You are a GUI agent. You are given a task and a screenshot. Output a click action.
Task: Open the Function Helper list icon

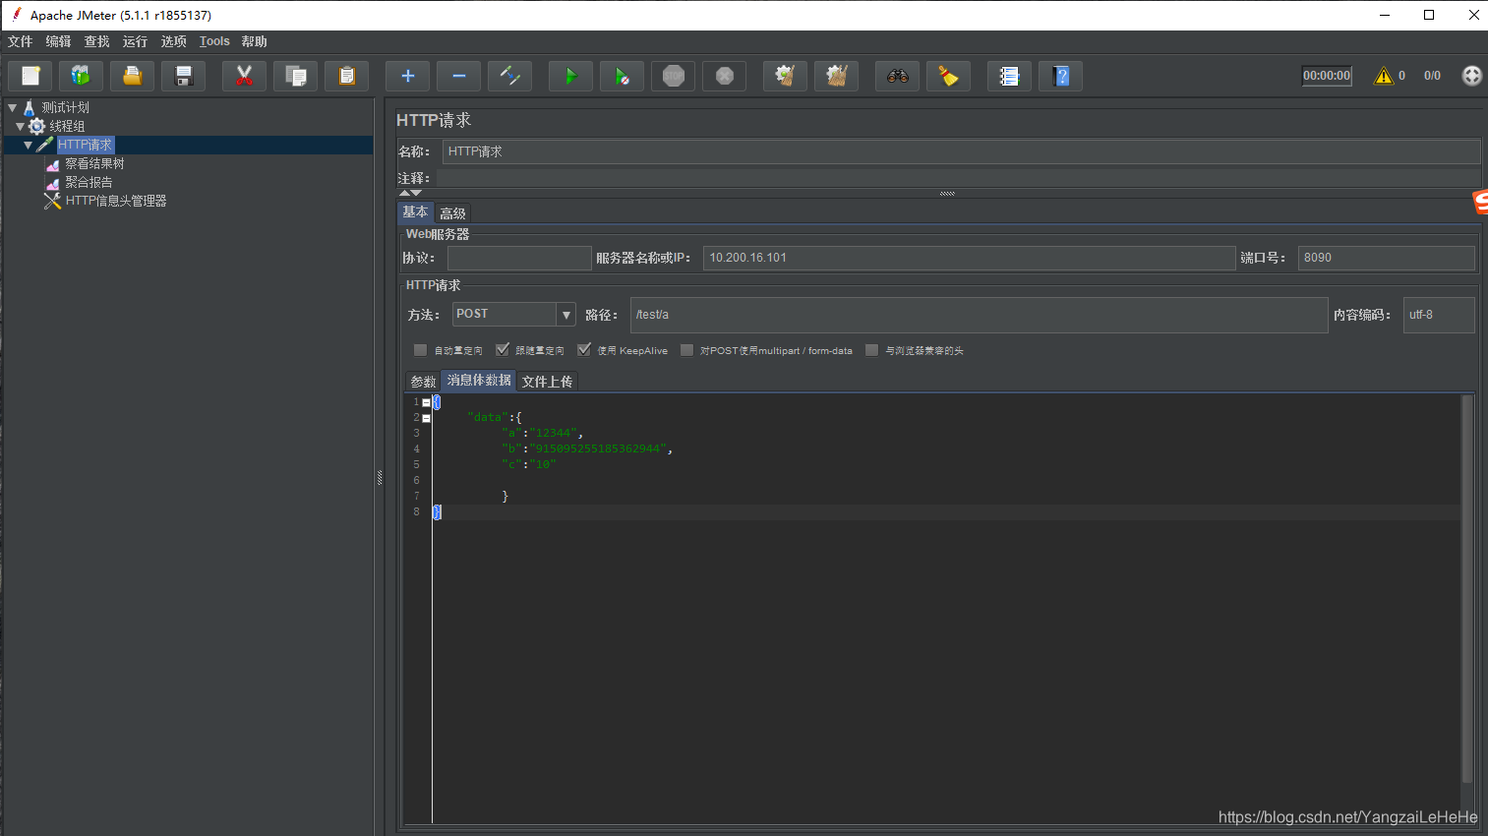coord(1009,76)
